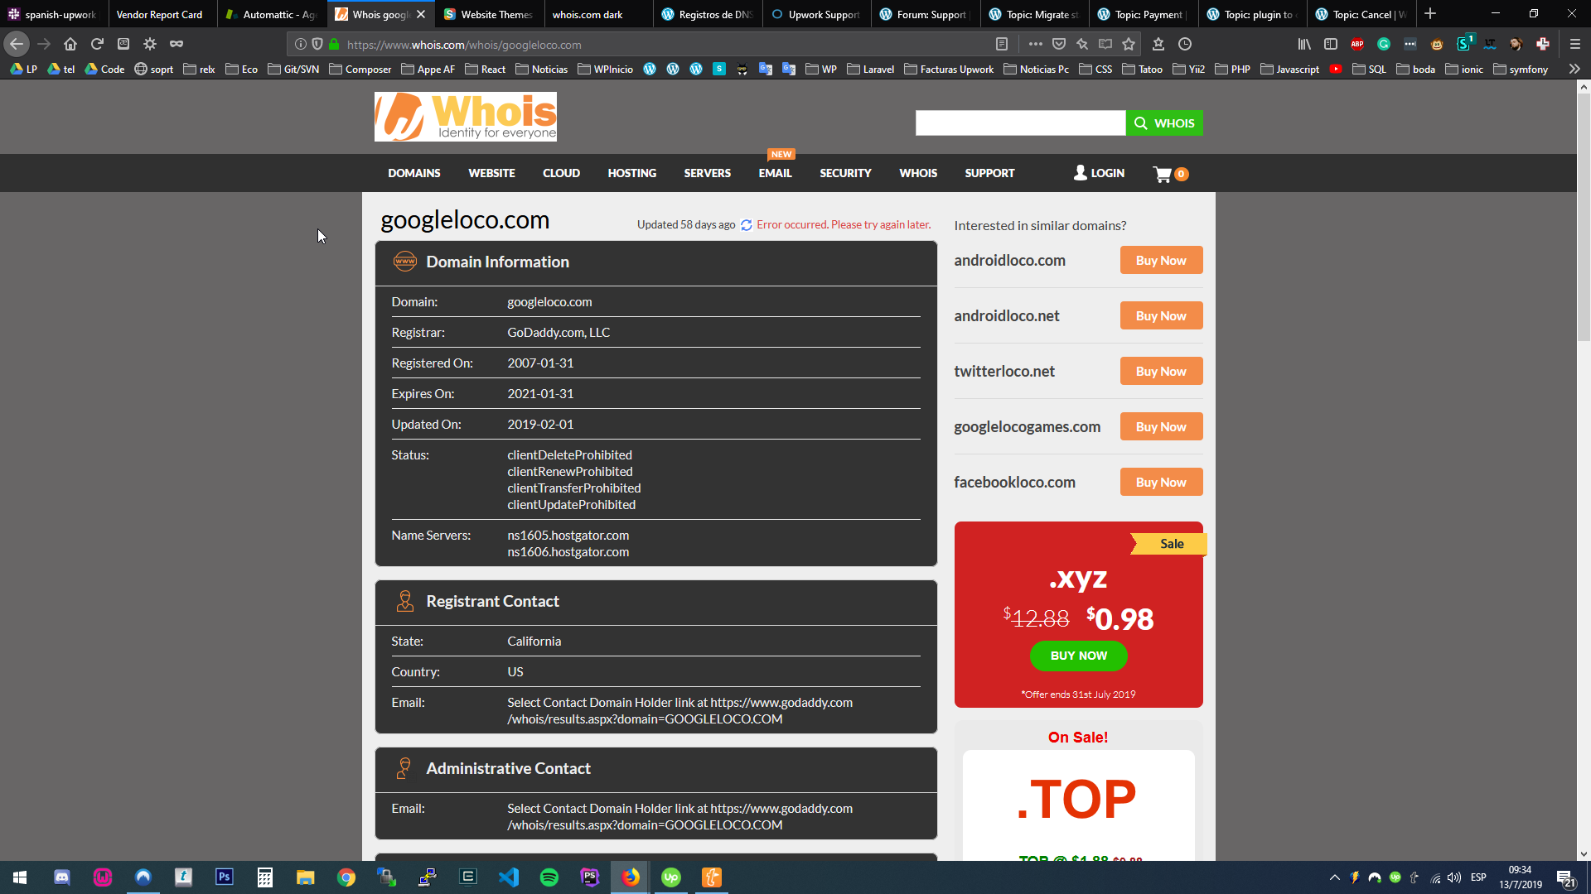The width and height of the screenshot is (1591, 894).
Task: Buy Now for androidloco.net
Action: point(1161,315)
